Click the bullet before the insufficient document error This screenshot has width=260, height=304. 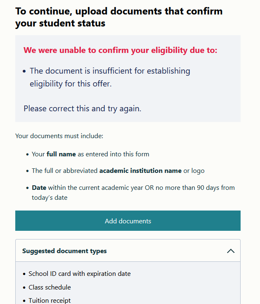tap(25, 72)
